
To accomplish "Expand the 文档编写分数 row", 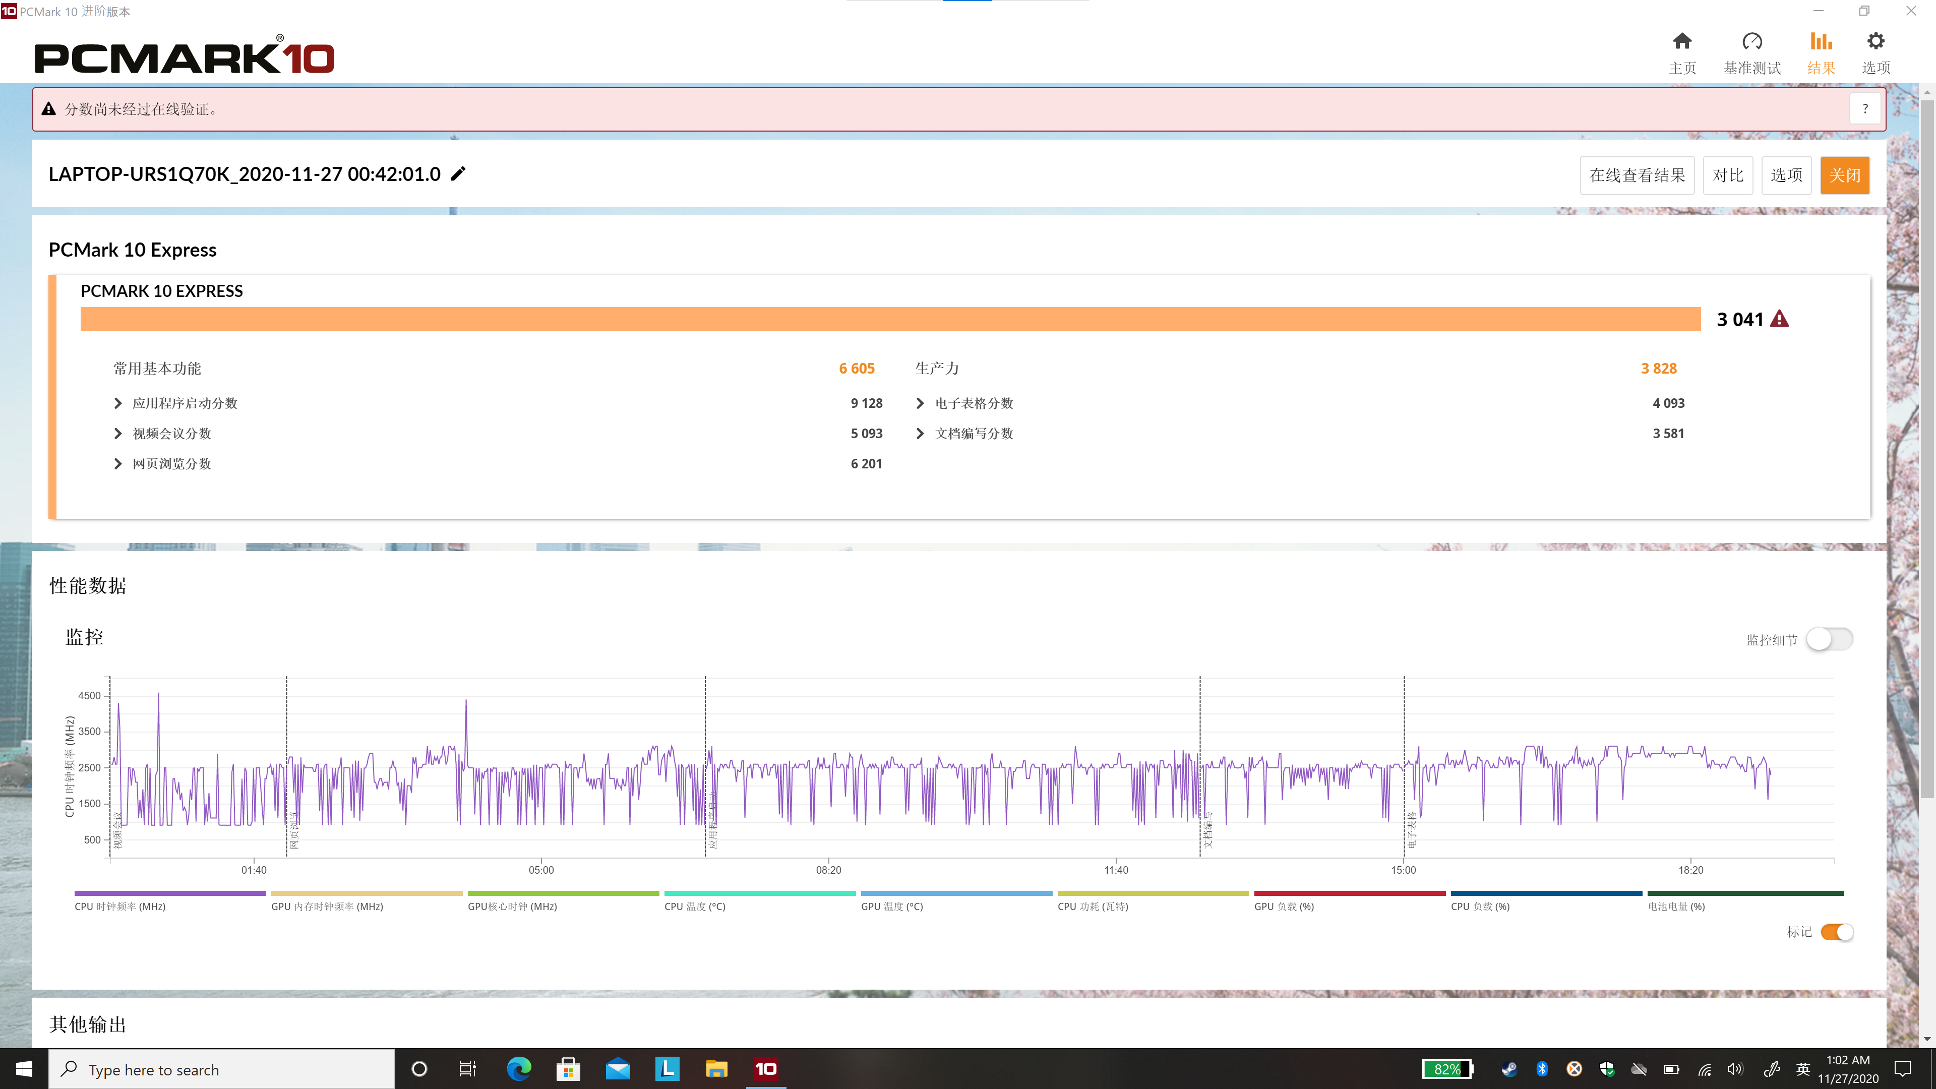I will [x=920, y=434].
